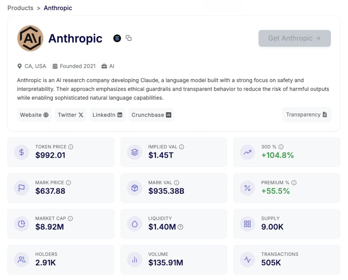348x280 pixels.
Task: Open the Transparency document button
Action: (306, 114)
